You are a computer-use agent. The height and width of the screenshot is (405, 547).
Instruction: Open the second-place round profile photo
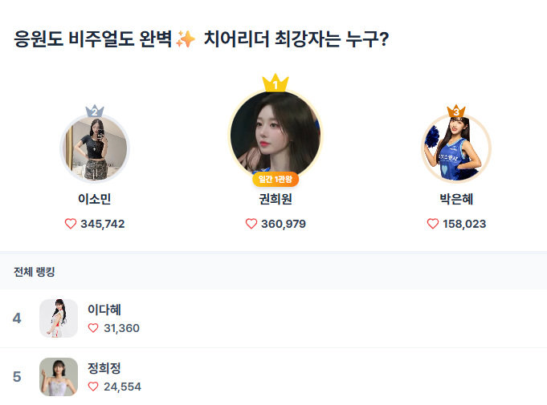[x=95, y=148]
